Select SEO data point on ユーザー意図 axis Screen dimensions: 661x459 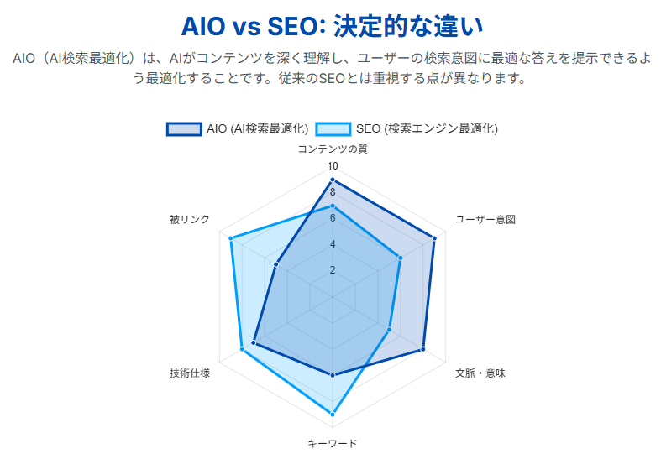click(401, 258)
